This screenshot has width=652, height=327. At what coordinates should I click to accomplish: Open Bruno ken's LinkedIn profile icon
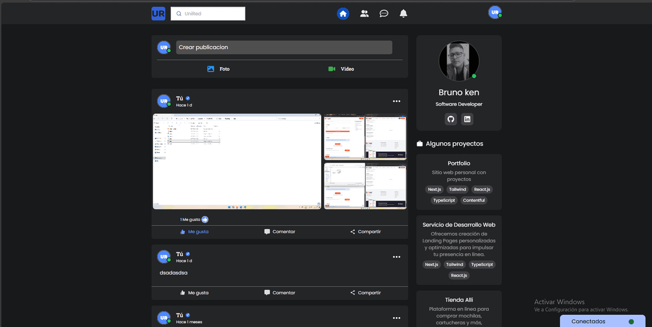pyautogui.click(x=467, y=119)
